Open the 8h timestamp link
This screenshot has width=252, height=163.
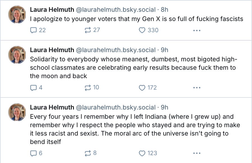164,10
